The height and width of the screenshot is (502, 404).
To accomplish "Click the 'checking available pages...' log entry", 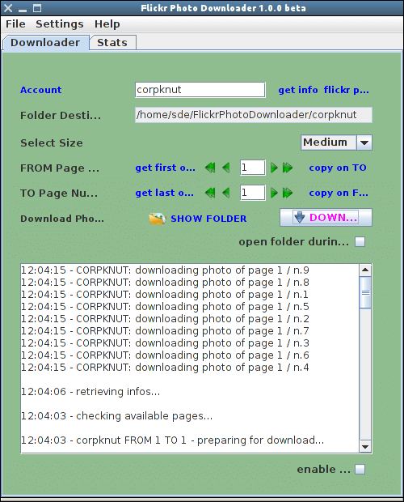I will coord(117,416).
